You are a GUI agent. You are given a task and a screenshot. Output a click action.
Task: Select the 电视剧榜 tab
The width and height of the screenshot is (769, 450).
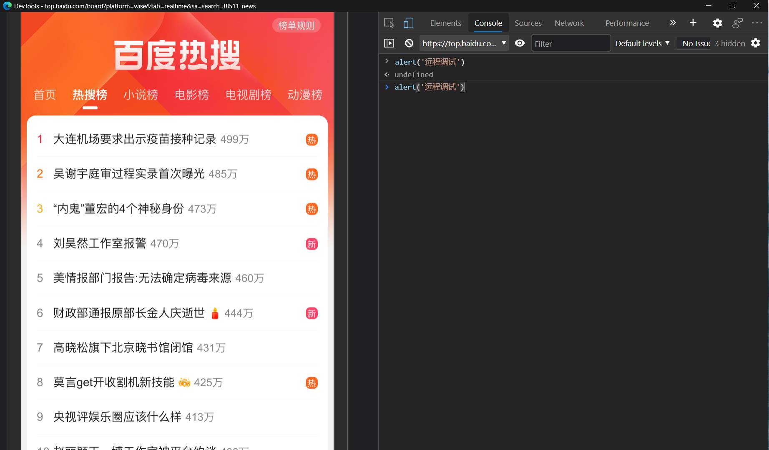point(248,95)
